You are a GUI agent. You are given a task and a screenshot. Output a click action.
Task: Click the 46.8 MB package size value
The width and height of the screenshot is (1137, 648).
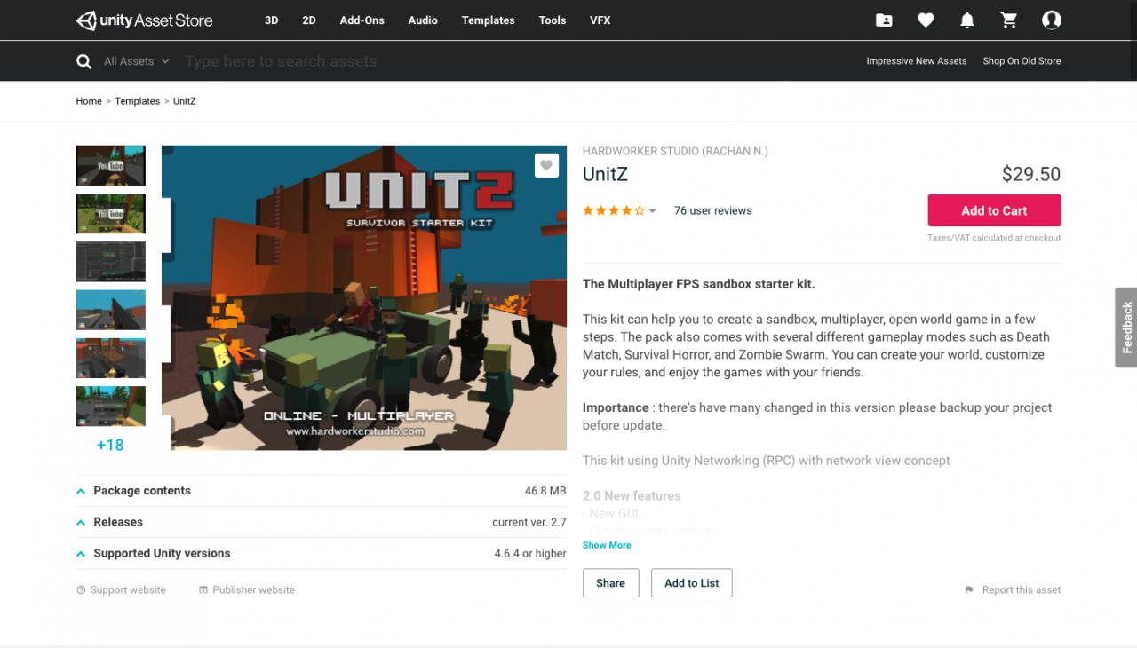[x=545, y=491]
